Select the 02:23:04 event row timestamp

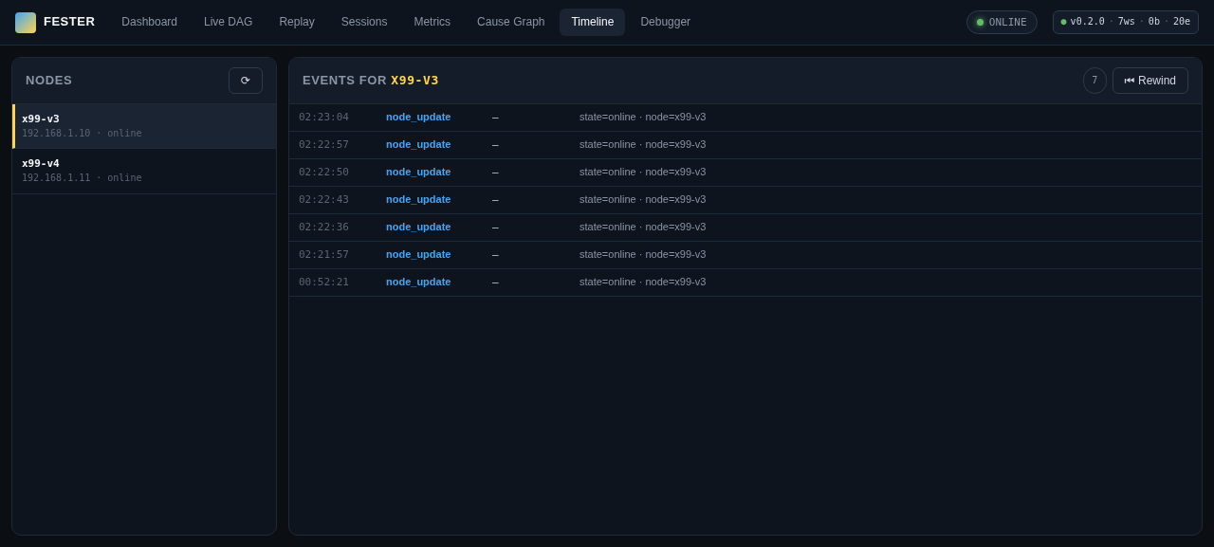tap(323, 118)
